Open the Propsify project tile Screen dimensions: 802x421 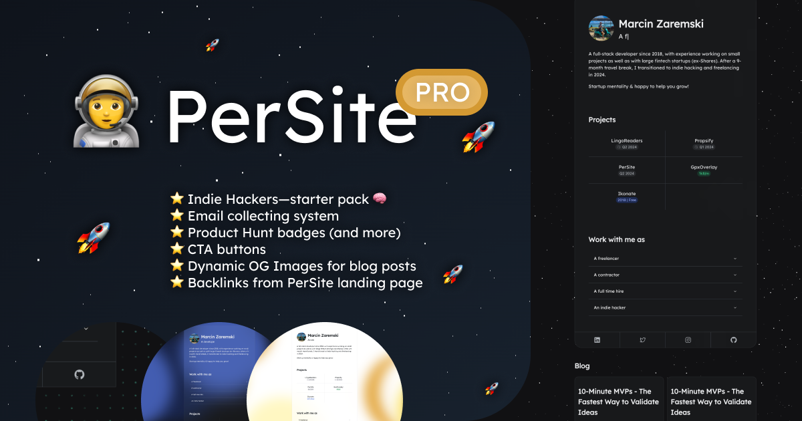click(x=704, y=144)
